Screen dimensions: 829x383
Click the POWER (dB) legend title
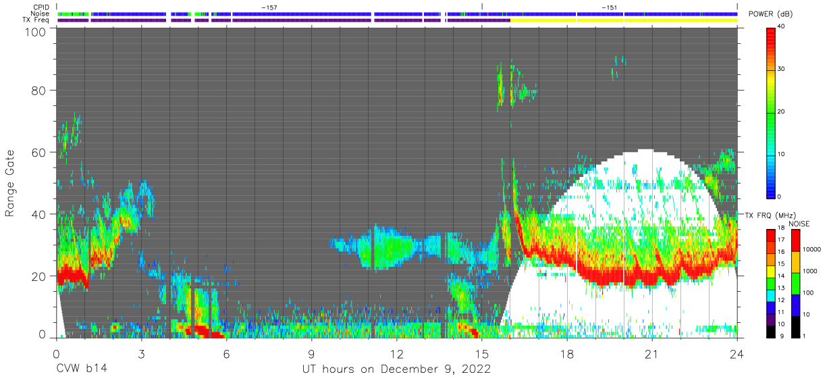click(x=770, y=14)
